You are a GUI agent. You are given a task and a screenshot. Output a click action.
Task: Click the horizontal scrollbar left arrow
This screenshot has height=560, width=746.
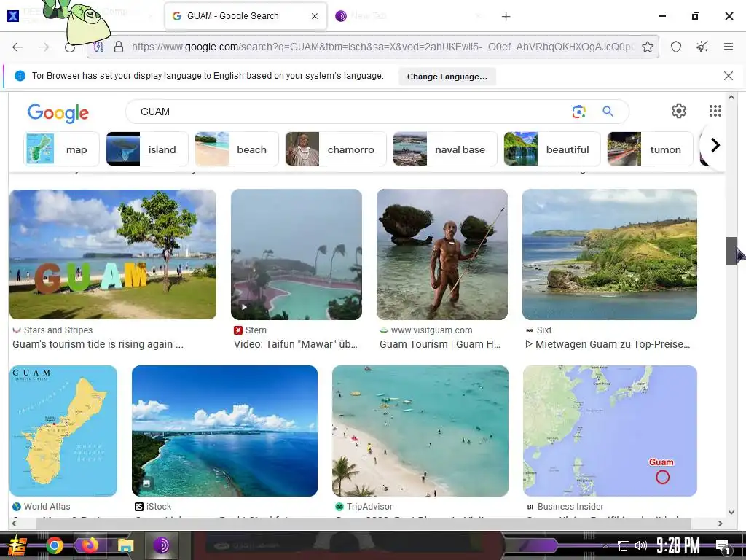pos(14,524)
